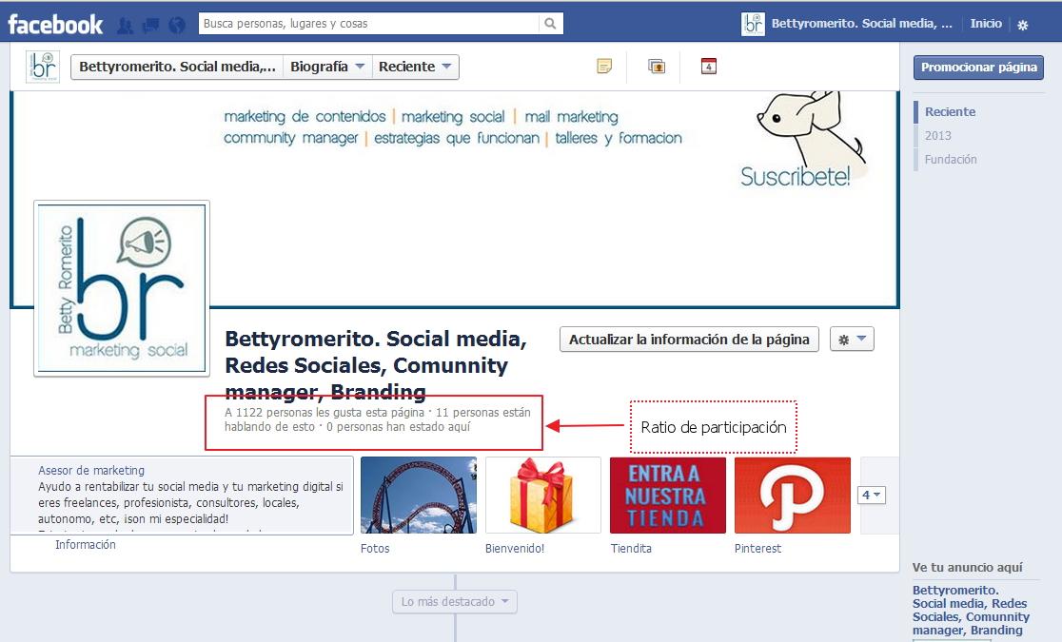Click the Fotos label

(x=375, y=549)
